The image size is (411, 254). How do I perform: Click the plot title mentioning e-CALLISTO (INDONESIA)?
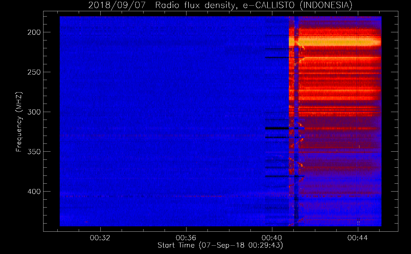click(220, 5)
